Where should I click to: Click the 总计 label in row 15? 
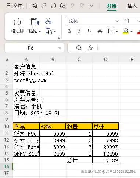coord(79,160)
